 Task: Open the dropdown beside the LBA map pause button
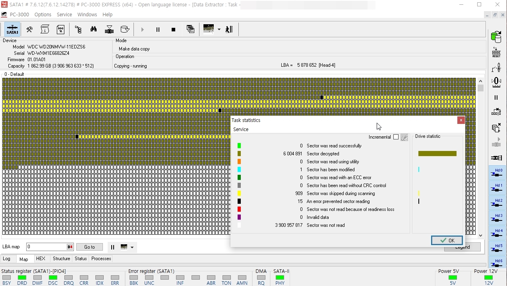pyautogui.click(x=132, y=247)
